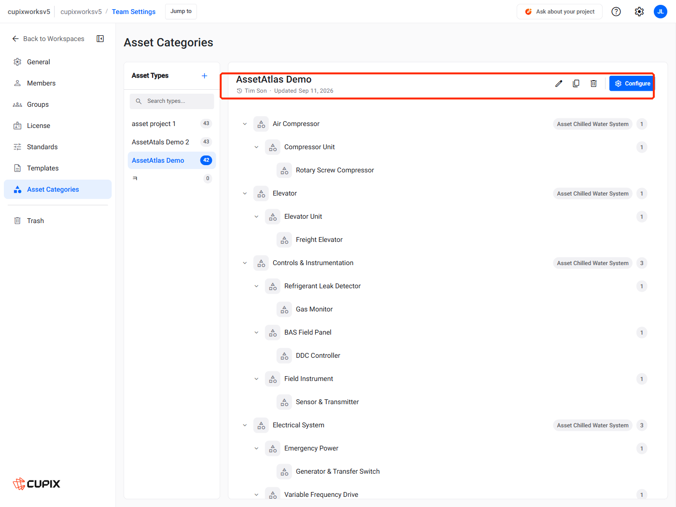The height and width of the screenshot is (507, 676).
Task: Open Trash in the sidebar
Action: (x=58, y=221)
